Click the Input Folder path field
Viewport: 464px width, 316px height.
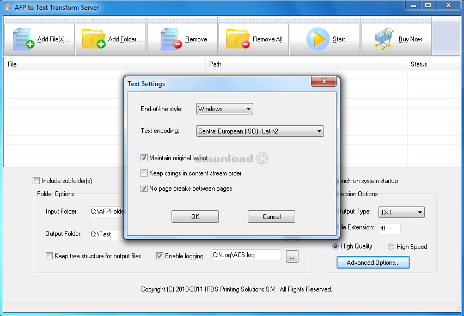[x=107, y=211]
